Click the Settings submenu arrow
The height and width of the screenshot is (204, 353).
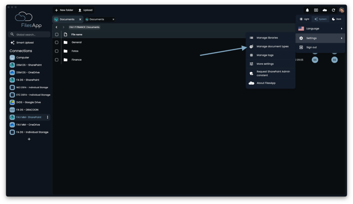tap(342, 38)
